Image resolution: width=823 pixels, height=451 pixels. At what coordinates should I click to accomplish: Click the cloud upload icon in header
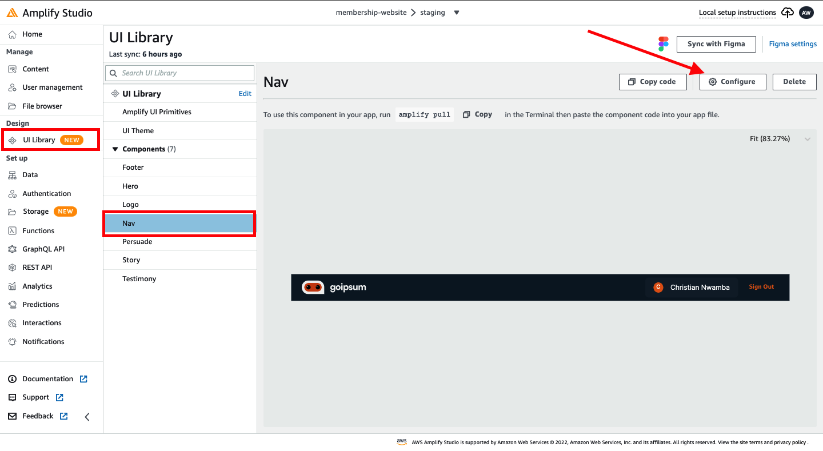788,13
